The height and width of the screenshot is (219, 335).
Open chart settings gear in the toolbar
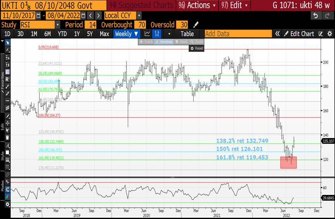coord(330,34)
